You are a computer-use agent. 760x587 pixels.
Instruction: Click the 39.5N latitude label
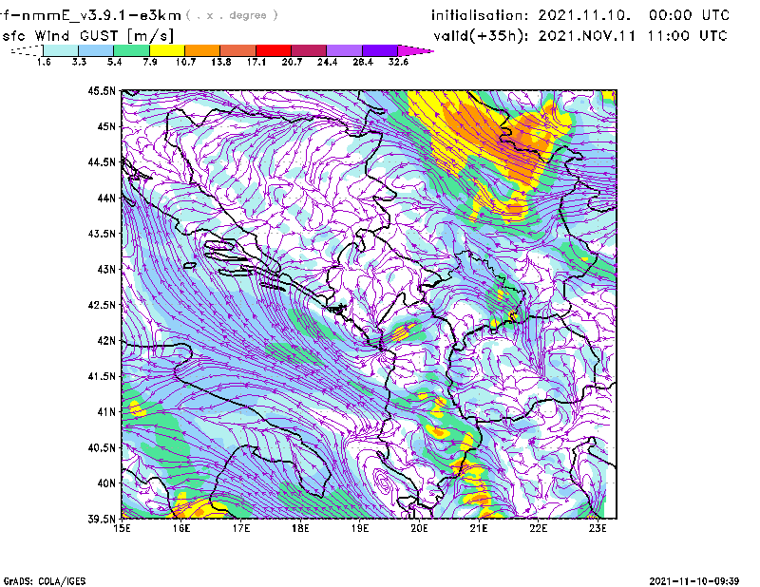pos(102,519)
